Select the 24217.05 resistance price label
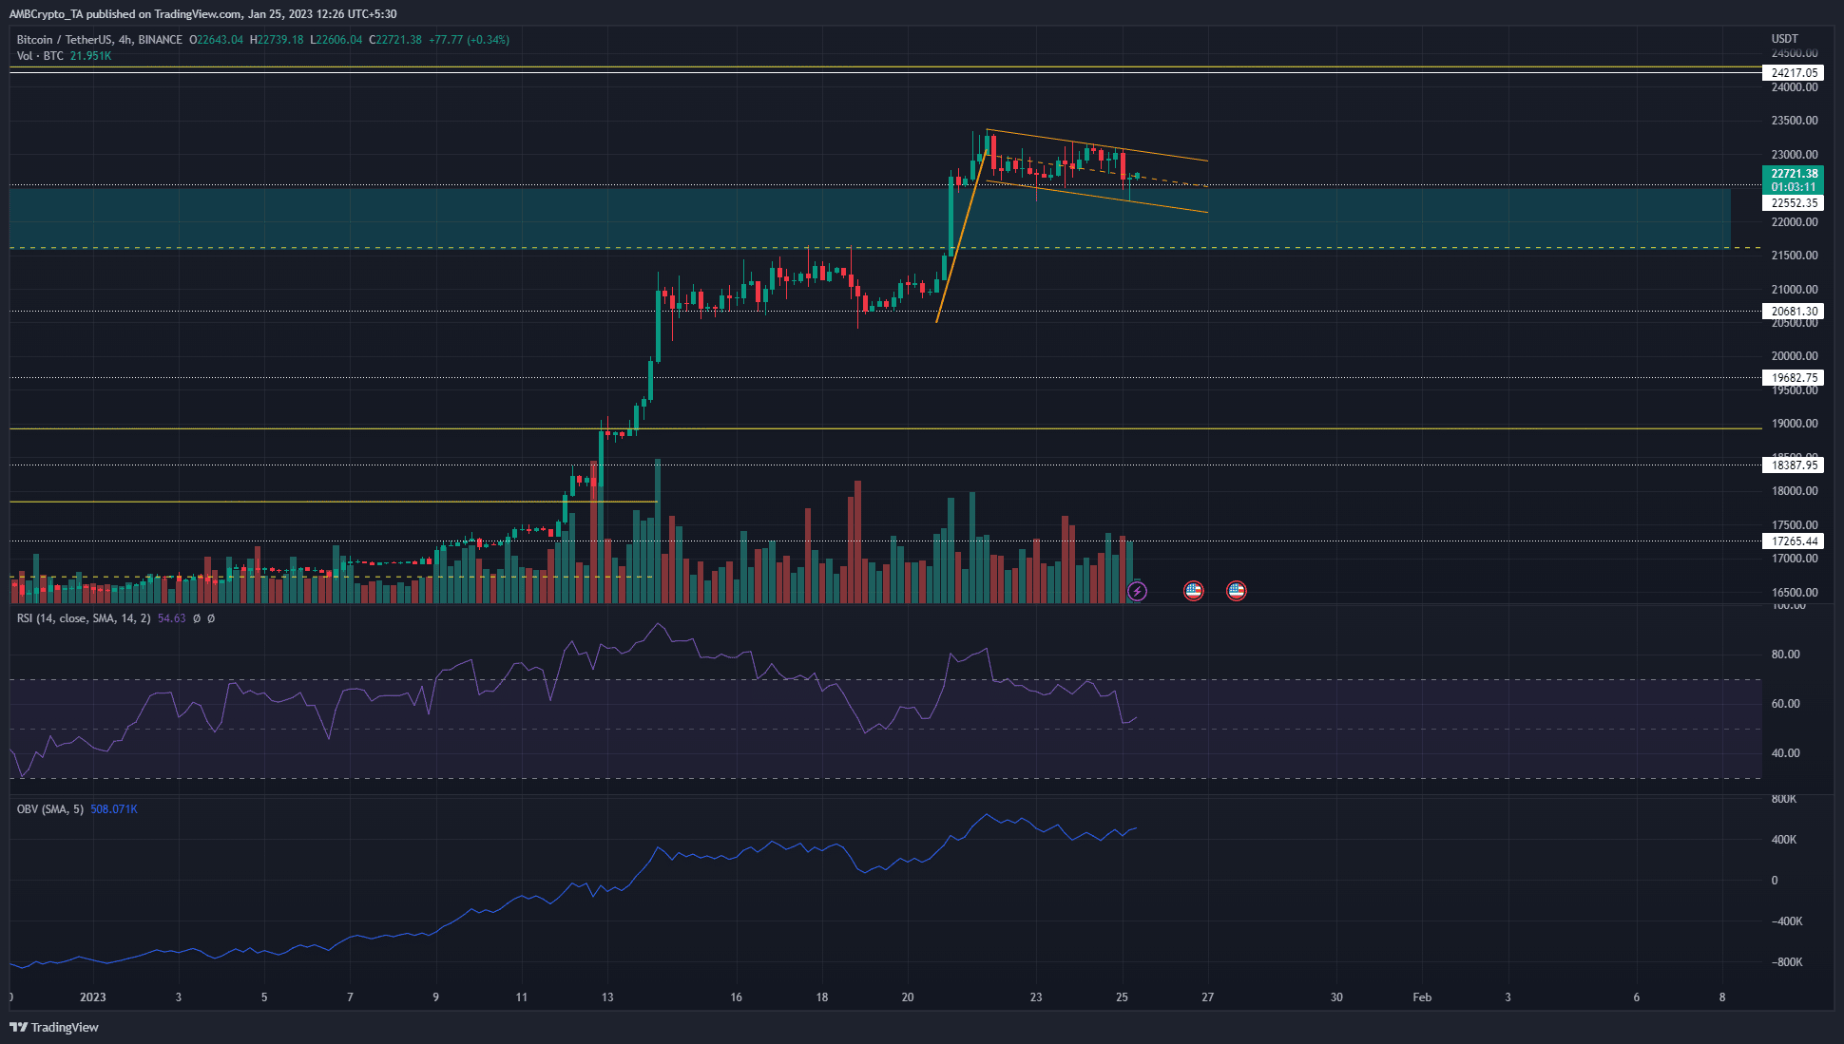The height and width of the screenshot is (1044, 1844). click(1794, 73)
